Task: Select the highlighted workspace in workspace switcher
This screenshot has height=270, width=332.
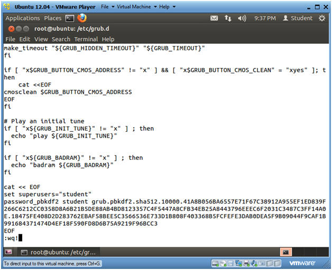Action: [x=286, y=252]
